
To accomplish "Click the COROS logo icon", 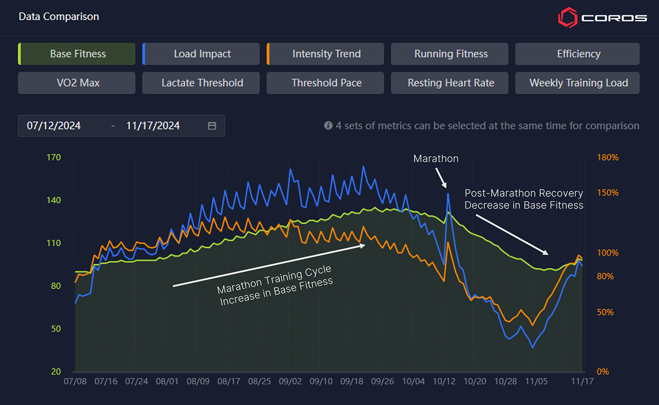I will pyautogui.click(x=567, y=17).
